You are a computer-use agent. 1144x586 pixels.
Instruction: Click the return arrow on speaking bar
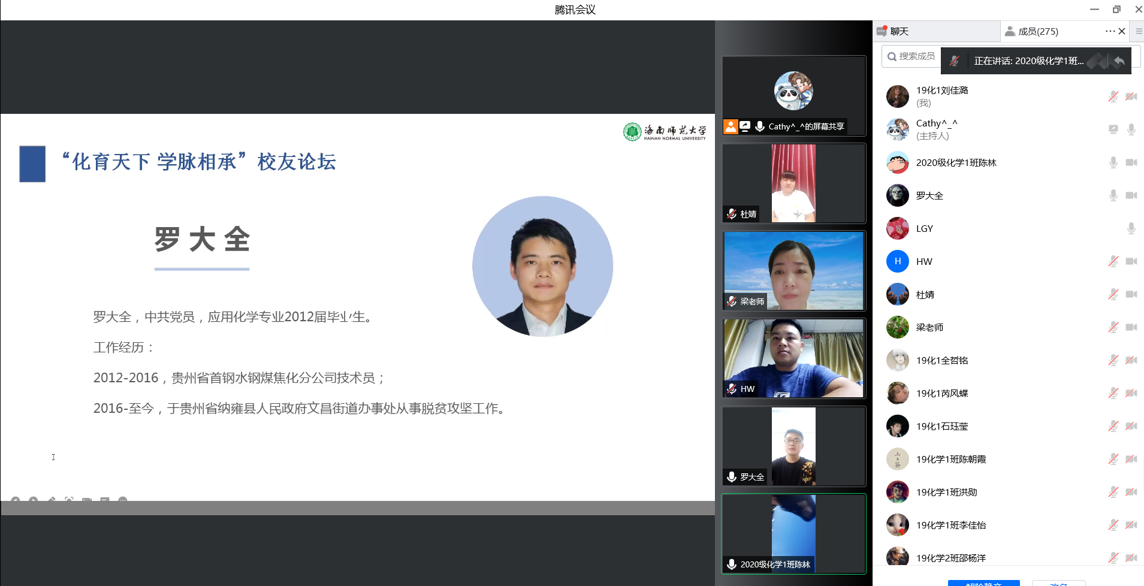[x=1119, y=61]
